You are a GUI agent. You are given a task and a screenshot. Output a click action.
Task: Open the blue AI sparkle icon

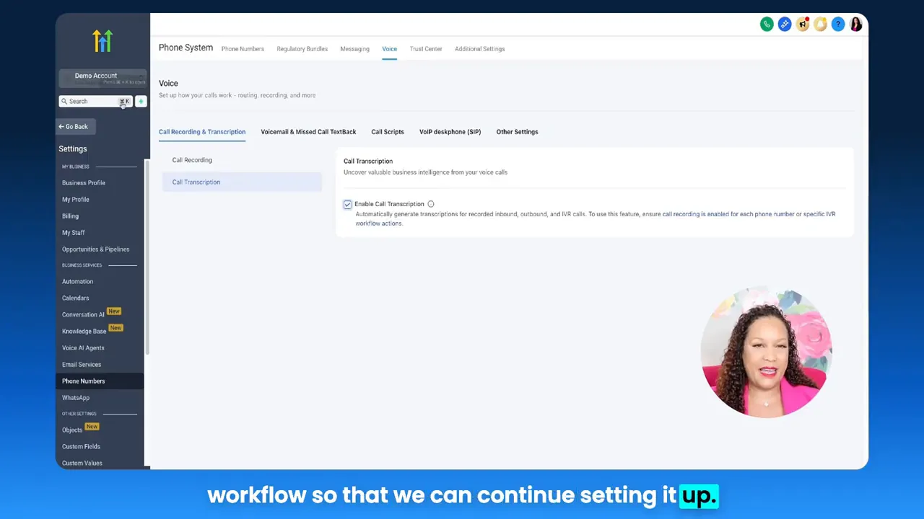[x=785, y=25]
